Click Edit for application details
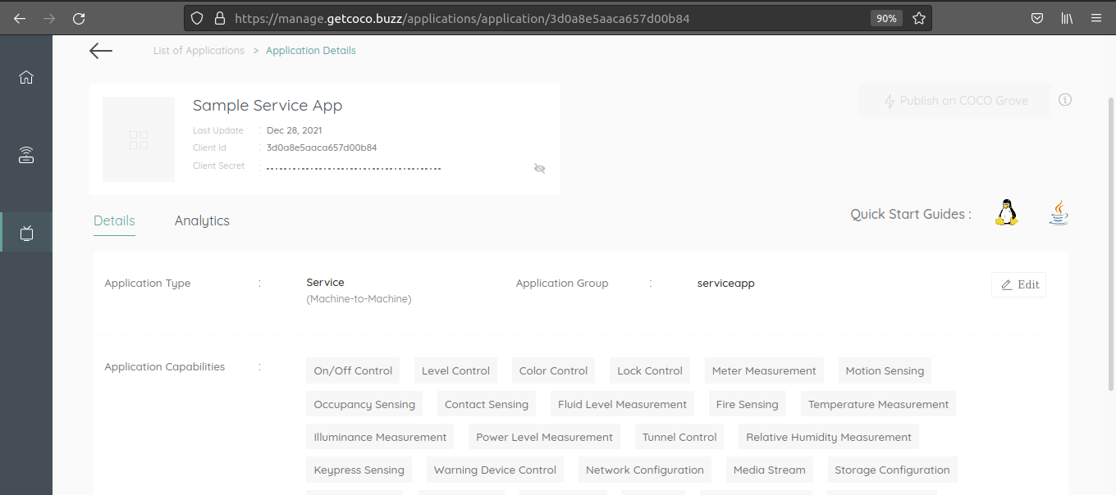 point(1019,284)
